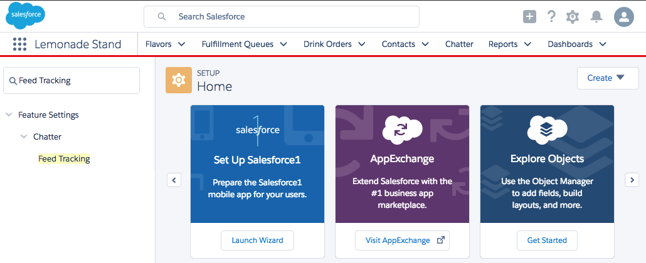
Task: Click the Visit AppExchange button
Action: pos(402,240)
